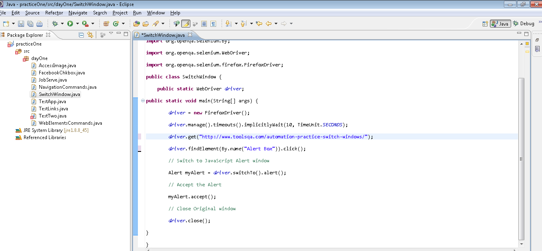This screenshot has width=542, height=251.
Task: Click the Search flashlight toolbar icon
Action: pos(155,24)
